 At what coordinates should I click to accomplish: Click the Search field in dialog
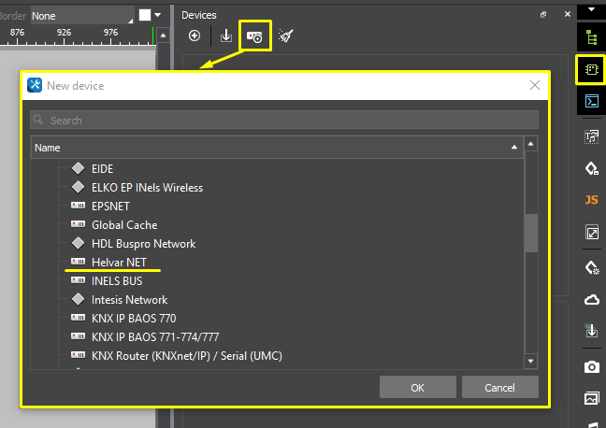point(284,121)
